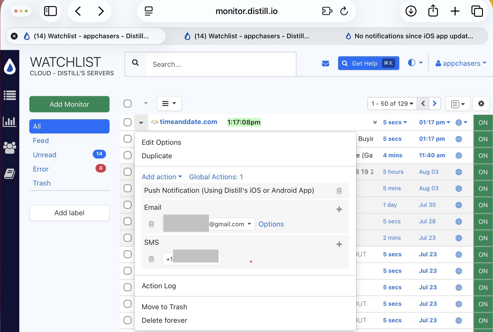Select Move to Trash menu entry

pyautogui.click(x=164, y=307)
